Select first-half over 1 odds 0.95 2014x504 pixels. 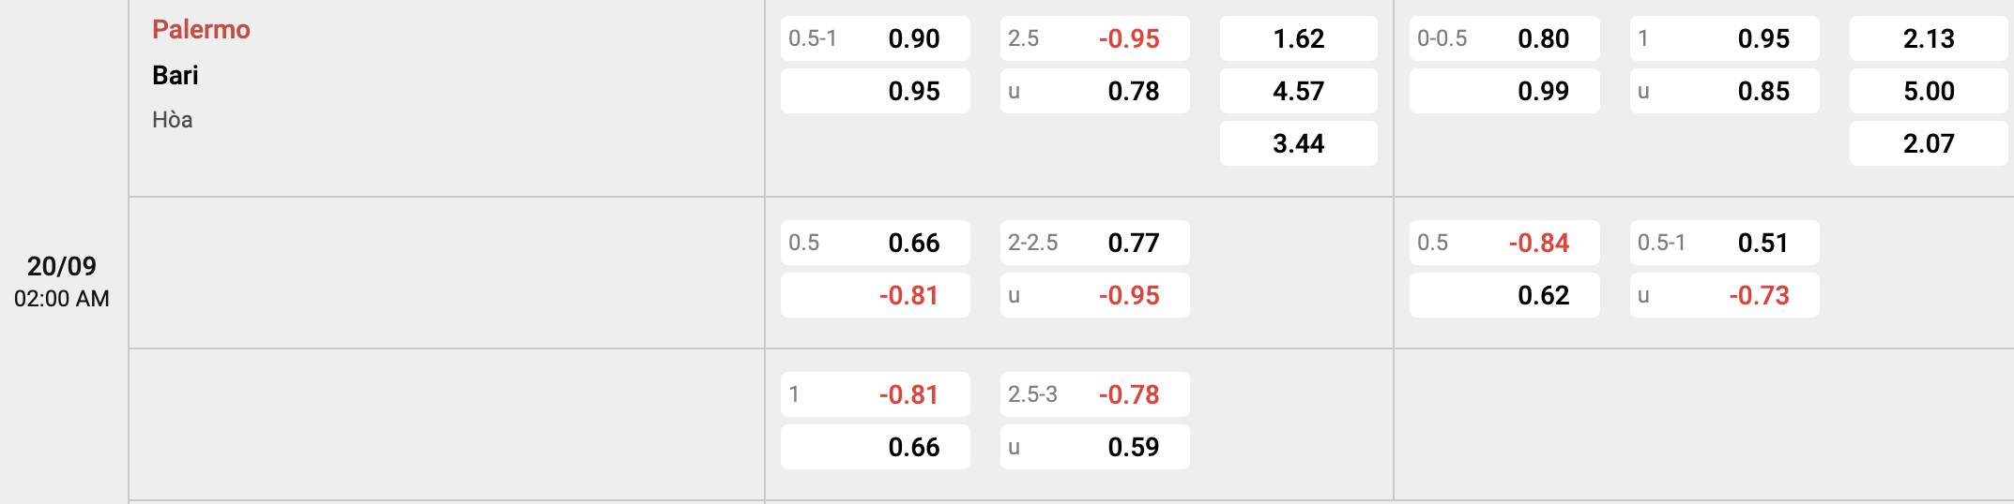1725,38
